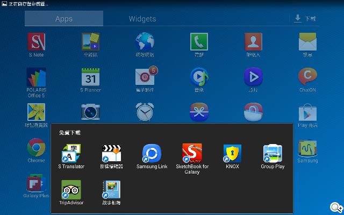
Task: Launch the Chrome browser
Action: pyautogui.click(x=36, y=147)
